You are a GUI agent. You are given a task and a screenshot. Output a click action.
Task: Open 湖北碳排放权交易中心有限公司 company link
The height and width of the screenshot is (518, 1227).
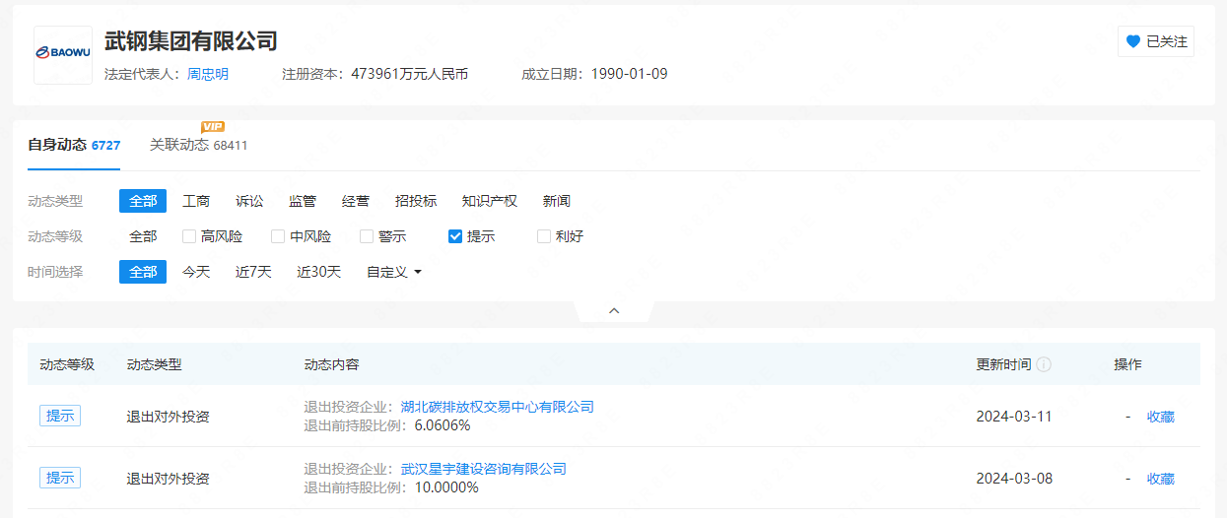coord(497,407)
